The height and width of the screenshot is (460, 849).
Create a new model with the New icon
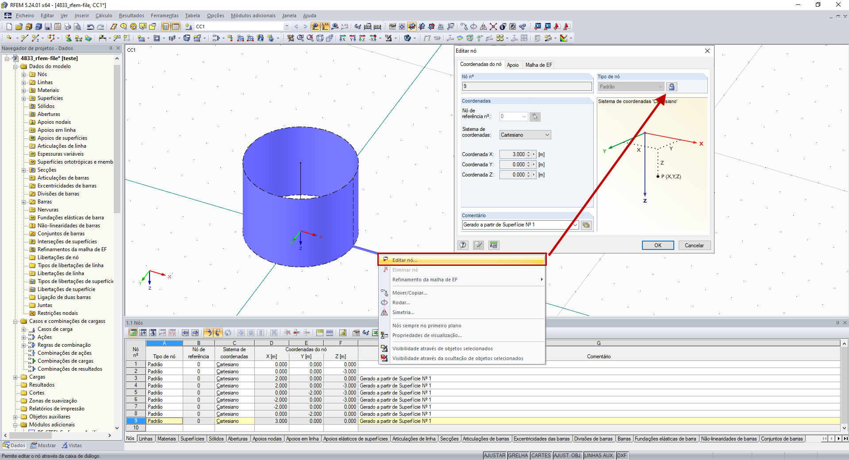(x=9, y=27)
